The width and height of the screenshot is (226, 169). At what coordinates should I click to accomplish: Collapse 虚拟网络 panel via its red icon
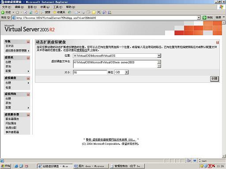[x=28, y=94]
